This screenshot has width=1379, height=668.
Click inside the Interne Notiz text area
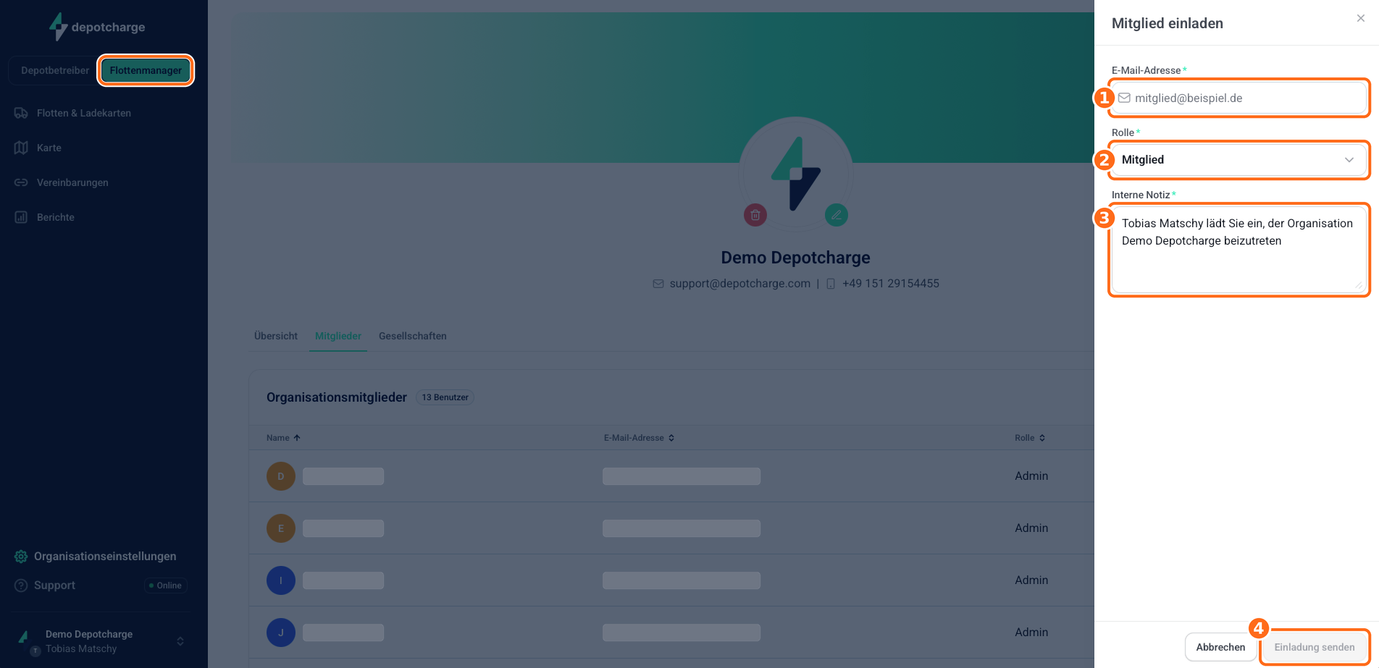point(1239,250)
